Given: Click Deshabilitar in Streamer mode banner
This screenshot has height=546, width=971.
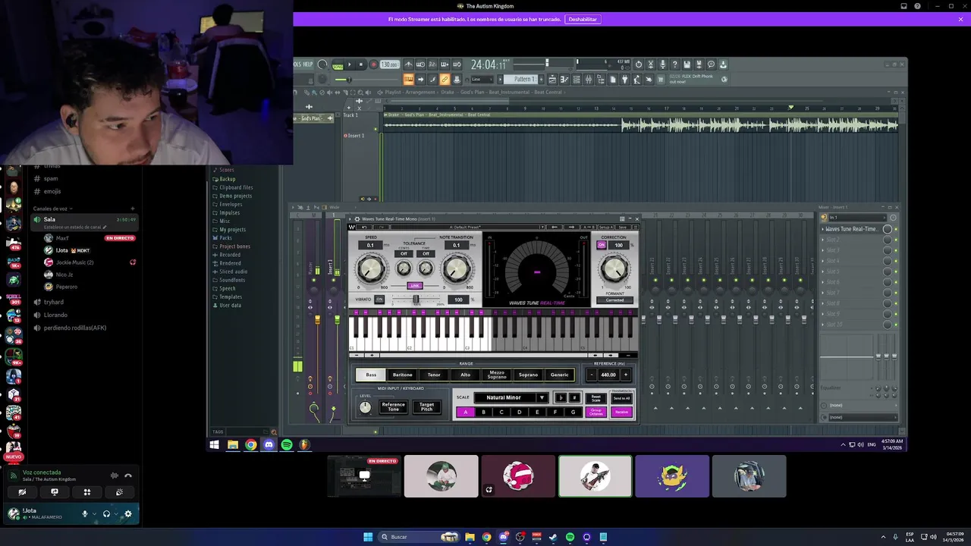Looking at the screenshot, I should pyautogui.click(x=583, y=19).
